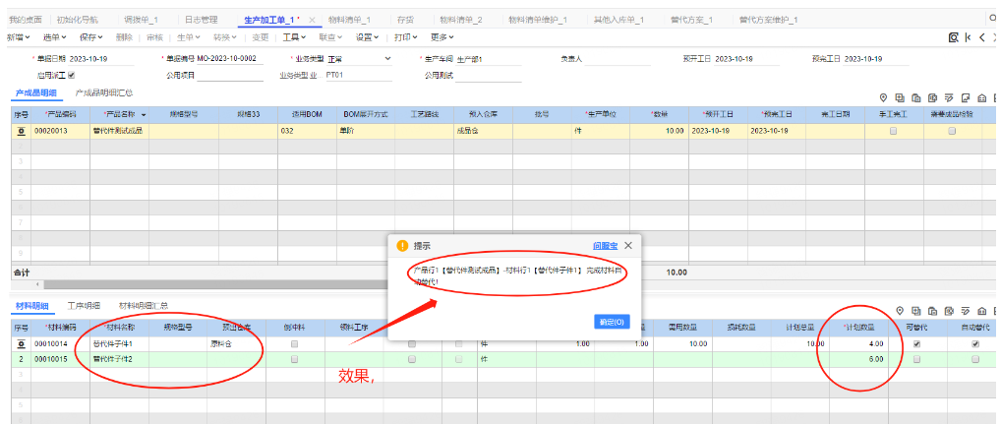Click the wrap-lines icon above product detail grid
Viewport: 1001px width, 425px height.
[949, 97]
